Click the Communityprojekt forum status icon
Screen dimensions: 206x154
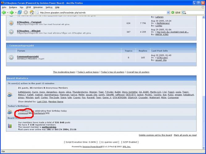click(11, 57)
